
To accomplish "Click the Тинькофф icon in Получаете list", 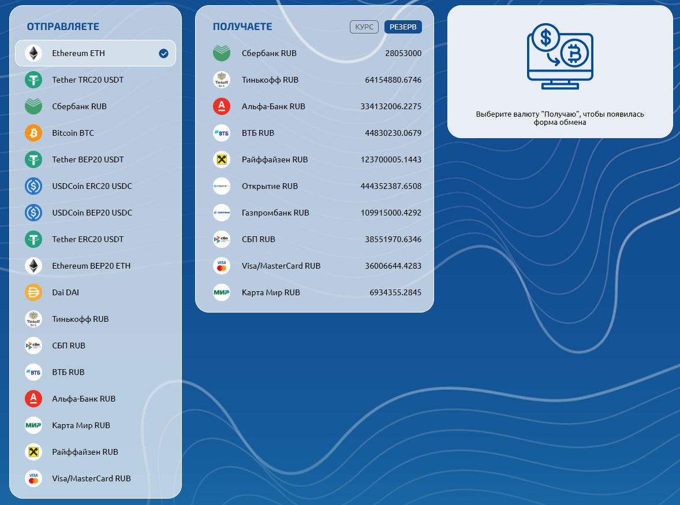I will pyautogui.click(x=222, y=80).
